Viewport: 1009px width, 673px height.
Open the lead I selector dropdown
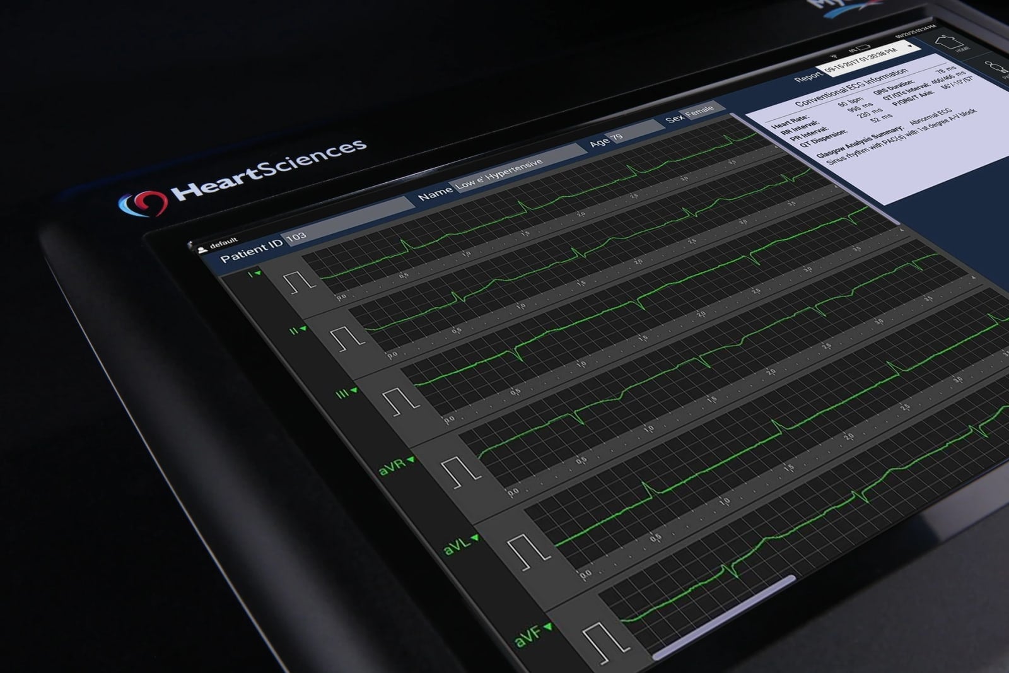tap(255, 274)
